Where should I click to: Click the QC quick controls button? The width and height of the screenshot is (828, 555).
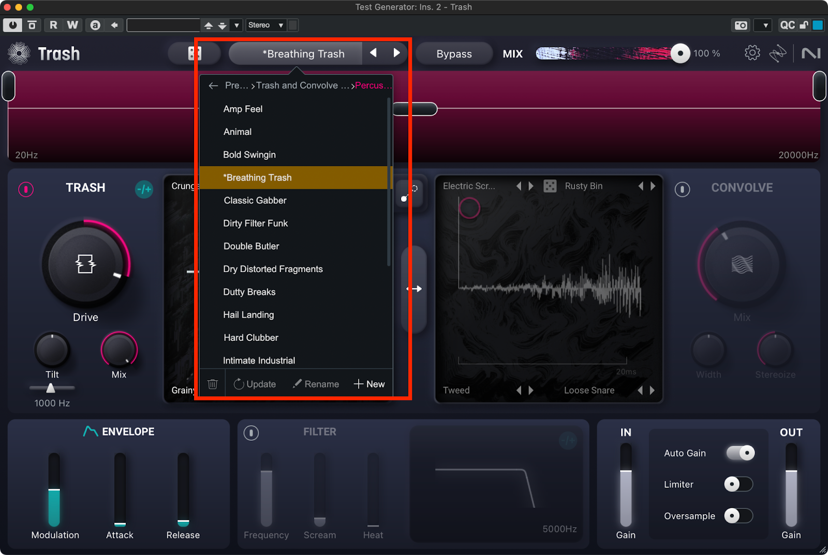787,25
